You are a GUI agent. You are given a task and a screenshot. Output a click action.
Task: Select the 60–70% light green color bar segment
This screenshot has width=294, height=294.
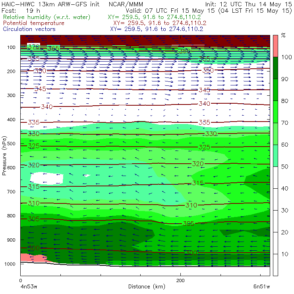[x=275, y=133]
